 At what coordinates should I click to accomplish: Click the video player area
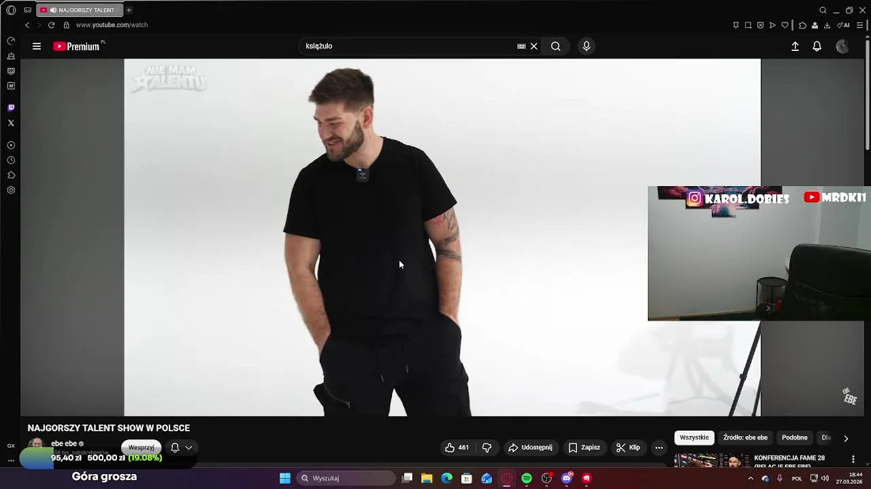[x=442, y=237]
